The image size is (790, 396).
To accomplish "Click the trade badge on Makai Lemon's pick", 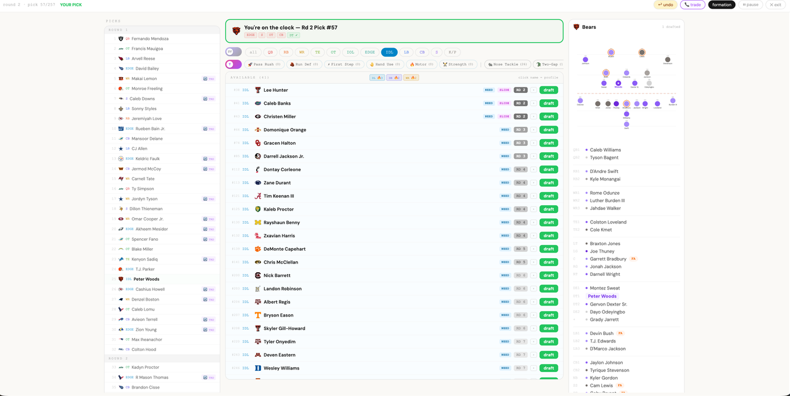I will click(x=209, y=79).
